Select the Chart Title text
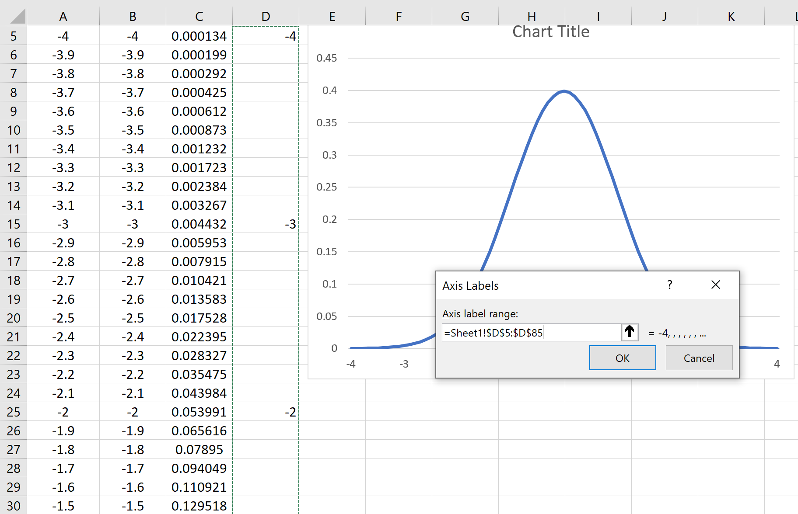Image resolution: width=798 pixels, height=514 pixels. click(550, 31)
